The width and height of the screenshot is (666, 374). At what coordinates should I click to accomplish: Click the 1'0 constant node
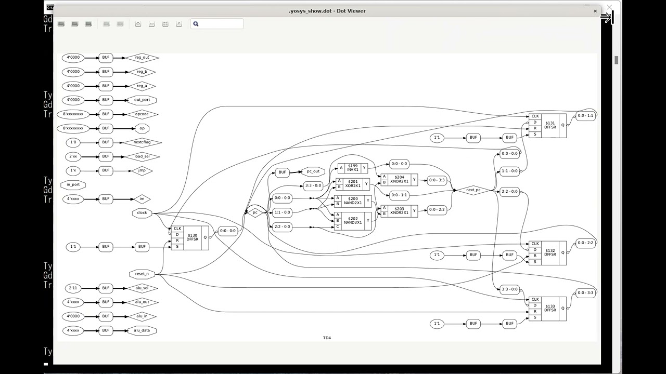pyautogui.click(x=73, y=142)
